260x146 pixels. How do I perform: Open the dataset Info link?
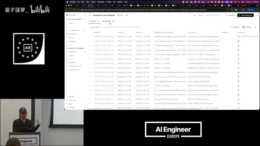121,15
